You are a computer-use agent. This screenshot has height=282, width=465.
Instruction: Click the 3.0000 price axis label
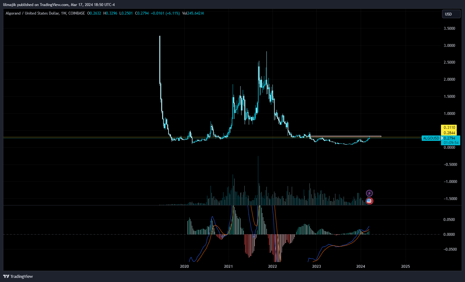pyautogui.click(x=450, y=46)
